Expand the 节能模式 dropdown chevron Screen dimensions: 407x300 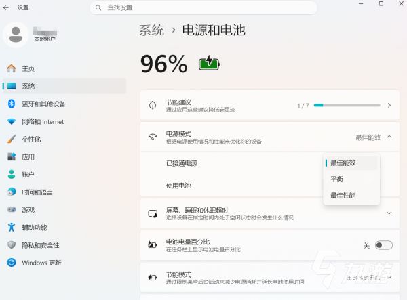pos(389,278)
